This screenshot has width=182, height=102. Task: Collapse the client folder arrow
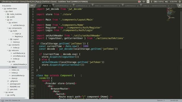click(4, 11)
